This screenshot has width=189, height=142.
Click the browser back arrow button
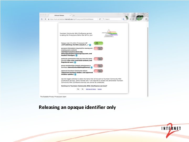45,19
